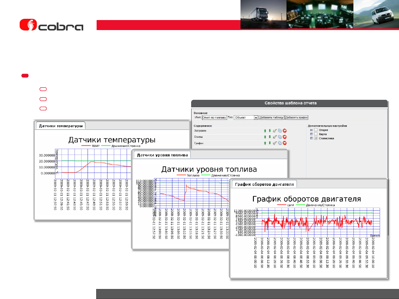The height and width of the screenshot is (299, 399).
Task: Tick the Карта checkbox
Action: 316,134
